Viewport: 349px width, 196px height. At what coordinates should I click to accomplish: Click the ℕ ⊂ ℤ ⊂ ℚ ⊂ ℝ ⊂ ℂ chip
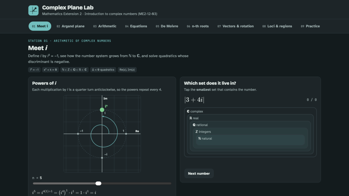[x=74, y=70]
